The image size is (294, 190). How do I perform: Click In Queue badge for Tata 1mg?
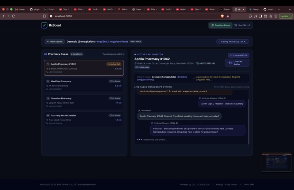(115, 115)
